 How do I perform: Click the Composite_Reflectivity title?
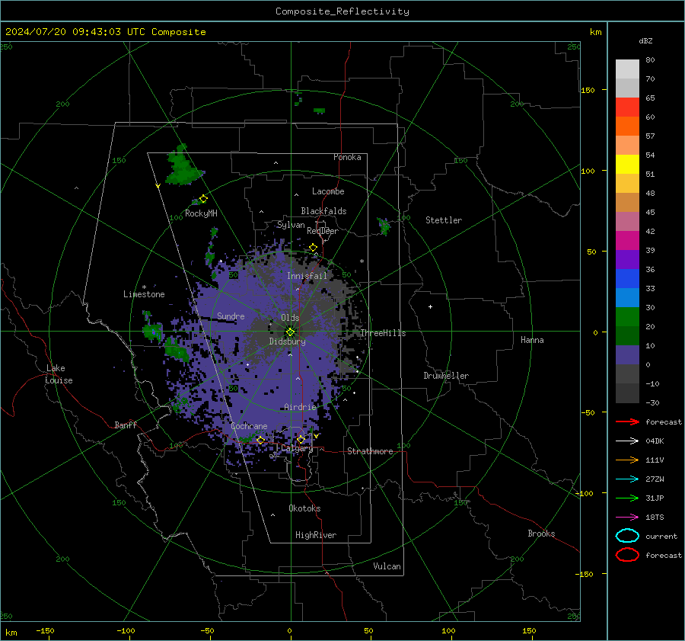342,11
